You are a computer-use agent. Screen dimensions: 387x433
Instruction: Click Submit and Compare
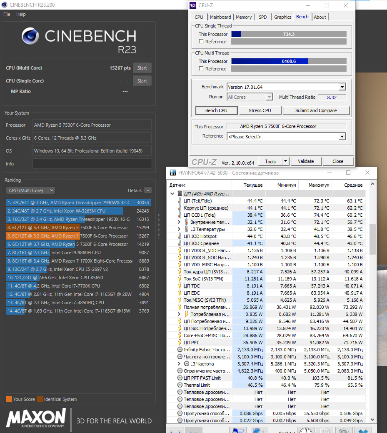[316, 110]
